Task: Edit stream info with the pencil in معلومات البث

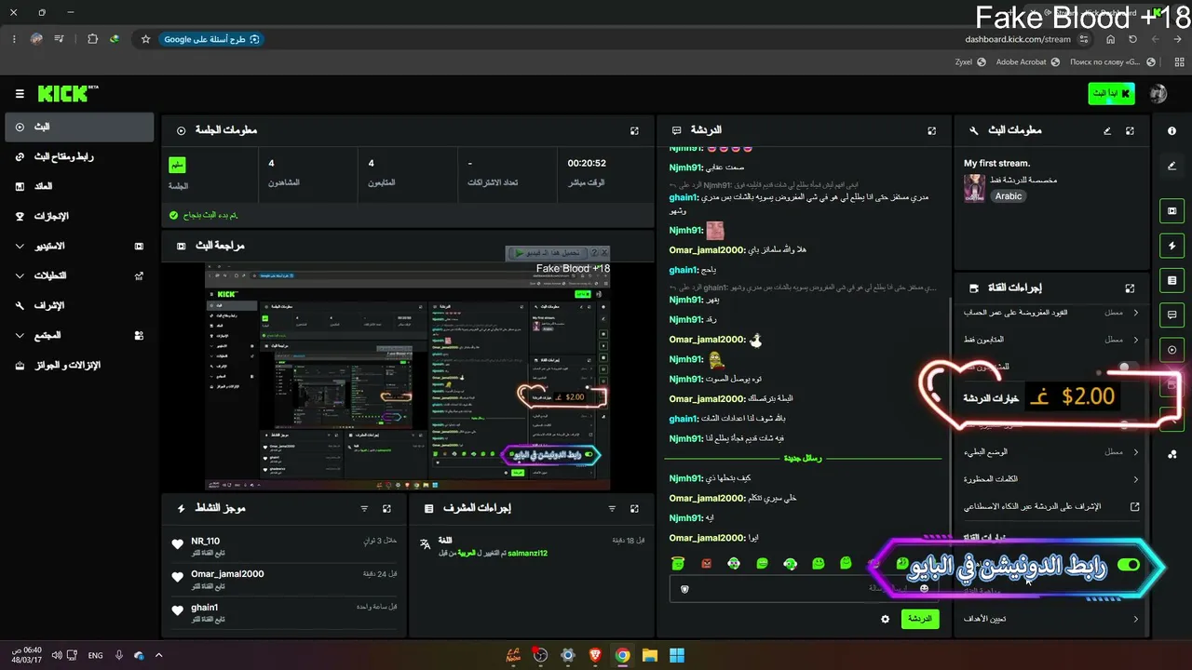Action: click(1107, 131)
